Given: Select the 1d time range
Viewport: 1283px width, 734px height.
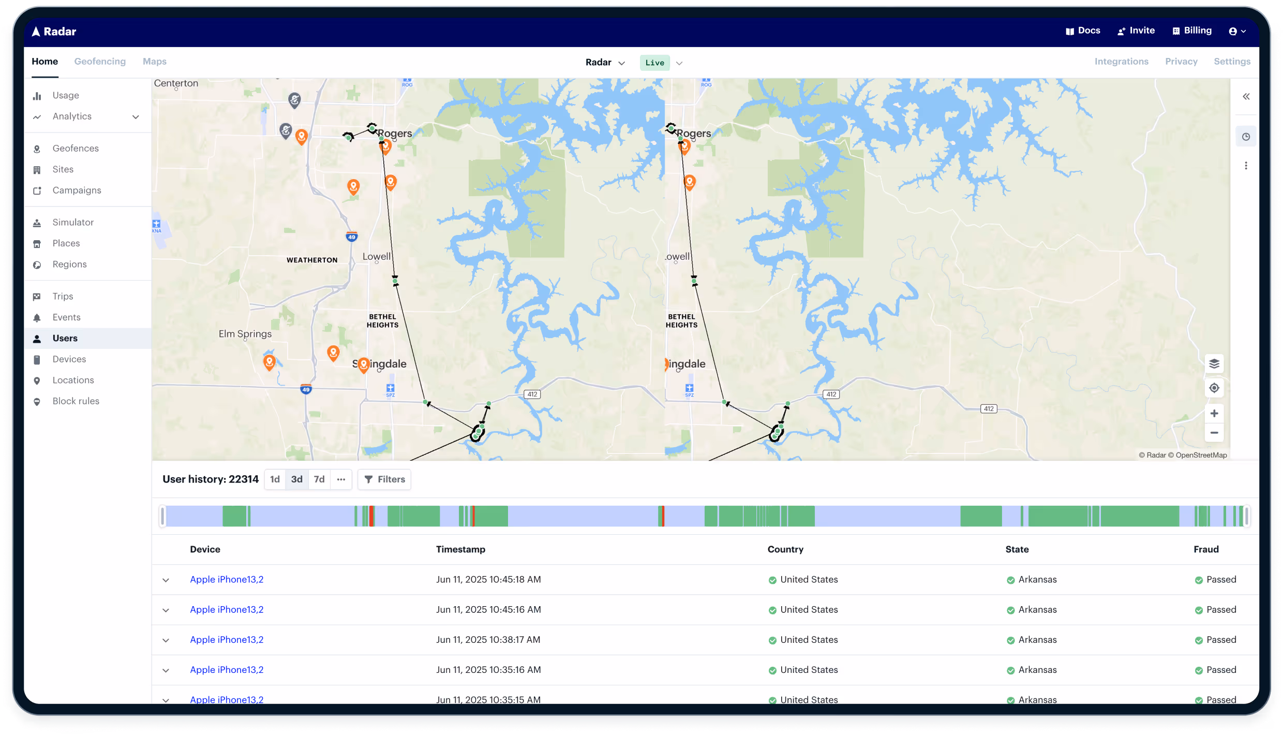Looking at the screenshot, I should [275, 479].
